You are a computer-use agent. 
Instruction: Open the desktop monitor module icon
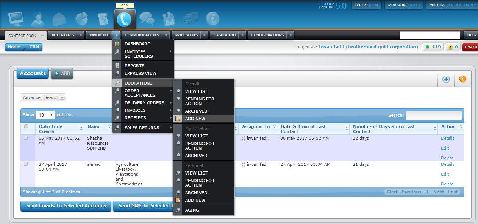pos(16,19)
